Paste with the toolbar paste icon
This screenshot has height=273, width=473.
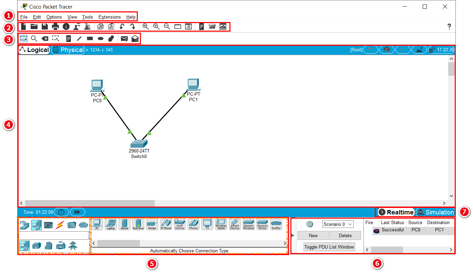[x=111, y=27]
